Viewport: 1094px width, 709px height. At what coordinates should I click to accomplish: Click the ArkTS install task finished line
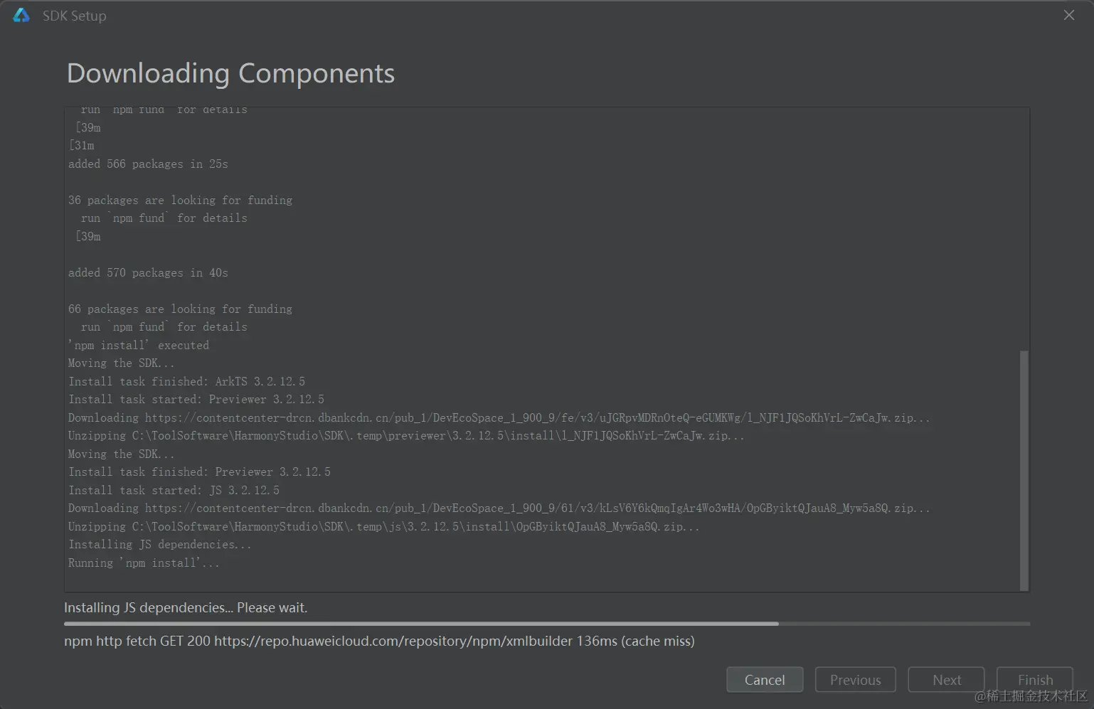pyautogui.click(x=186, y=381)
